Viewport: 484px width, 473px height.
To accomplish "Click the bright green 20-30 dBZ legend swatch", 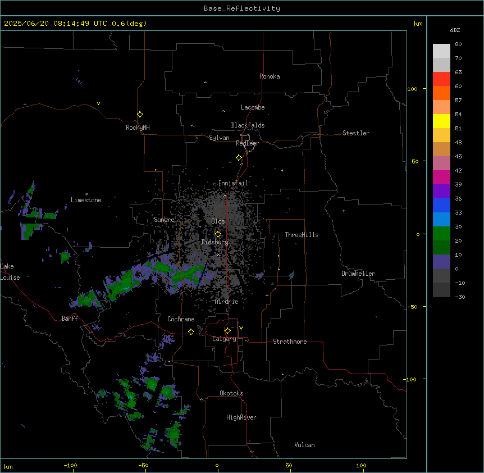I will pos(441,234).
